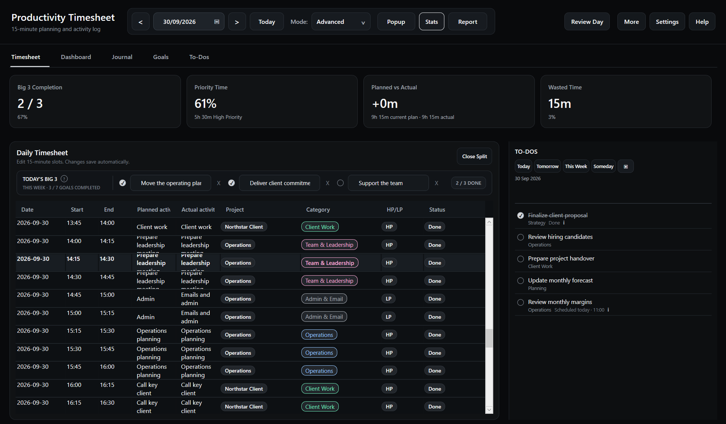Check off Review monthly margins

pyautogui.click(x=520, y=302)
